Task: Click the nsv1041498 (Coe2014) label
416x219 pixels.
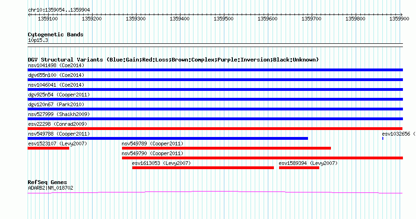Action: point(56,65)
